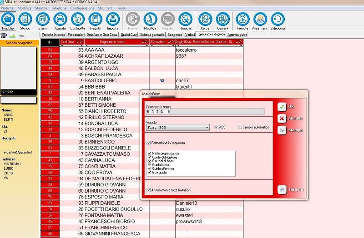Click the Prenota toolbar icon

243,20
